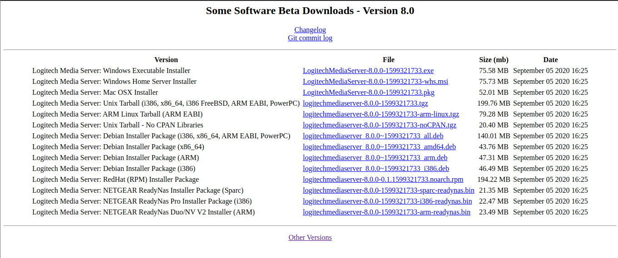Open the Other Versions link
The width and height of the screenshot is (618, 258).
[x=310, y=238]
